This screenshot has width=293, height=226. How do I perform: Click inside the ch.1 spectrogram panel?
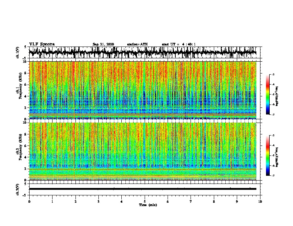pyautogui.click(x=142, y=90)
